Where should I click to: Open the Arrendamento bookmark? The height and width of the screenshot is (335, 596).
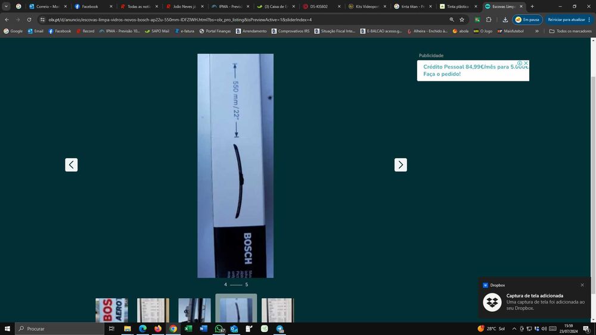(x=251, y=31)
